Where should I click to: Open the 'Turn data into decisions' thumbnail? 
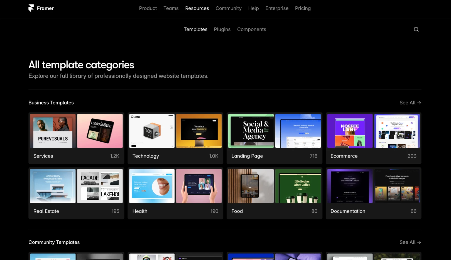click(x=199, y=131)
